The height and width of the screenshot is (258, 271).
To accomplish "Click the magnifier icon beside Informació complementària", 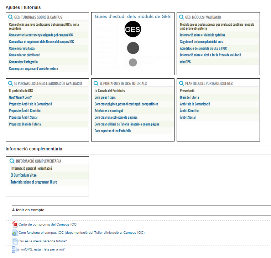I will click(x=12, y=161).
